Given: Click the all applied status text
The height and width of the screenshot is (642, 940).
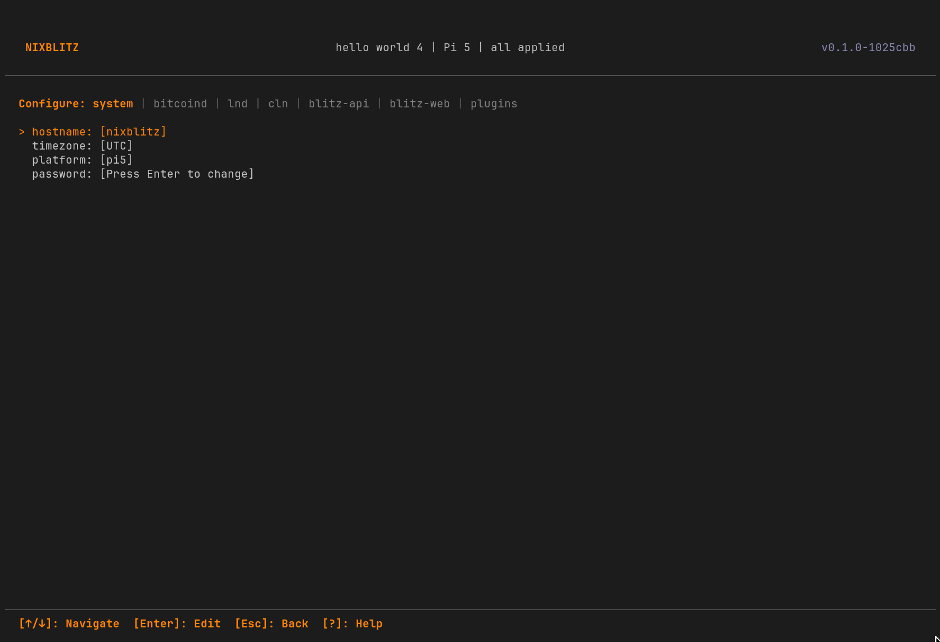Looking at the screenshot, I should coord(527,48).
